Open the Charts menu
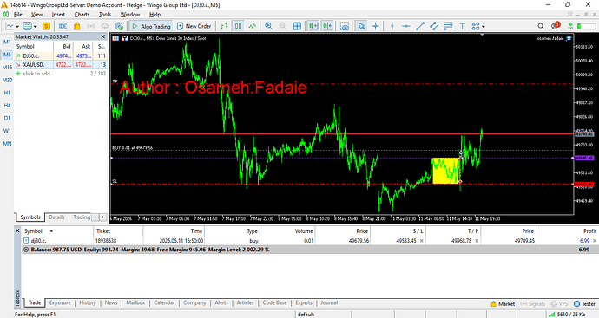599x318 pixels. pyautogui.click(x=82, y=15)
